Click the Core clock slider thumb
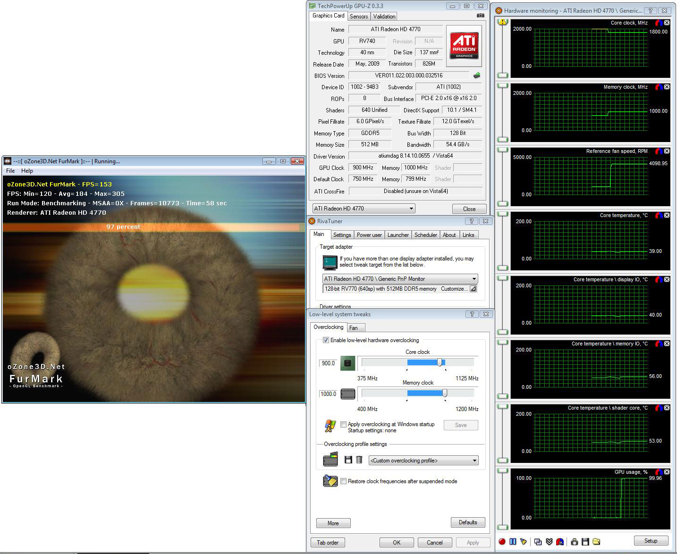 click(440, 362)
